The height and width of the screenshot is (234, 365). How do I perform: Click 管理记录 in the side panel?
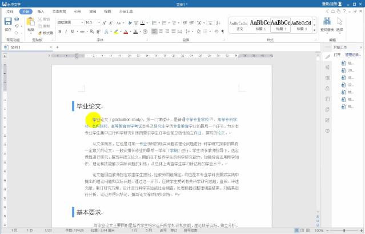pos(352,55)
